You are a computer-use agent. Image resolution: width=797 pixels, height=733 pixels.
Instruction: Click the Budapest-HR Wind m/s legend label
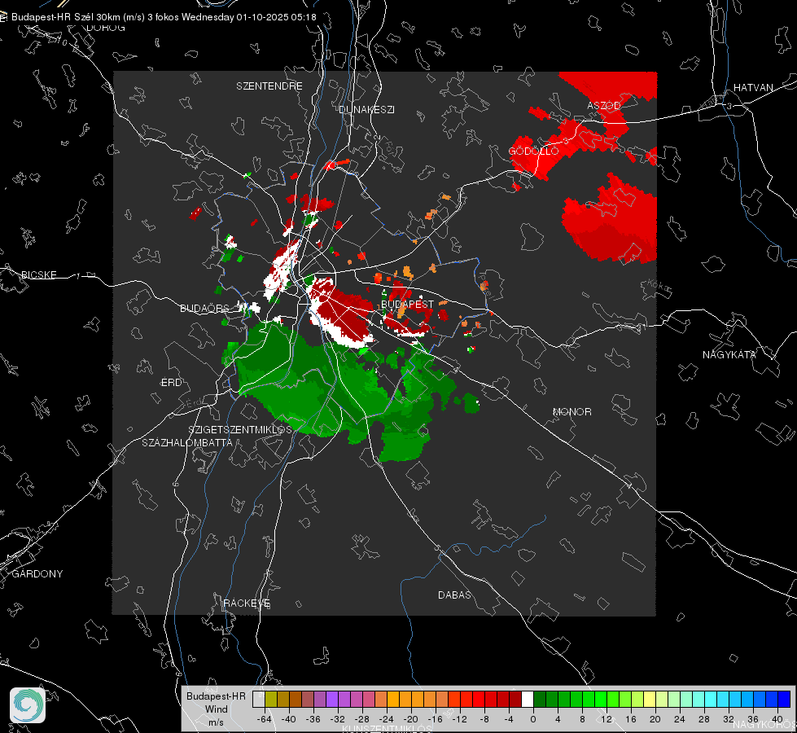(x=216, y=709)
